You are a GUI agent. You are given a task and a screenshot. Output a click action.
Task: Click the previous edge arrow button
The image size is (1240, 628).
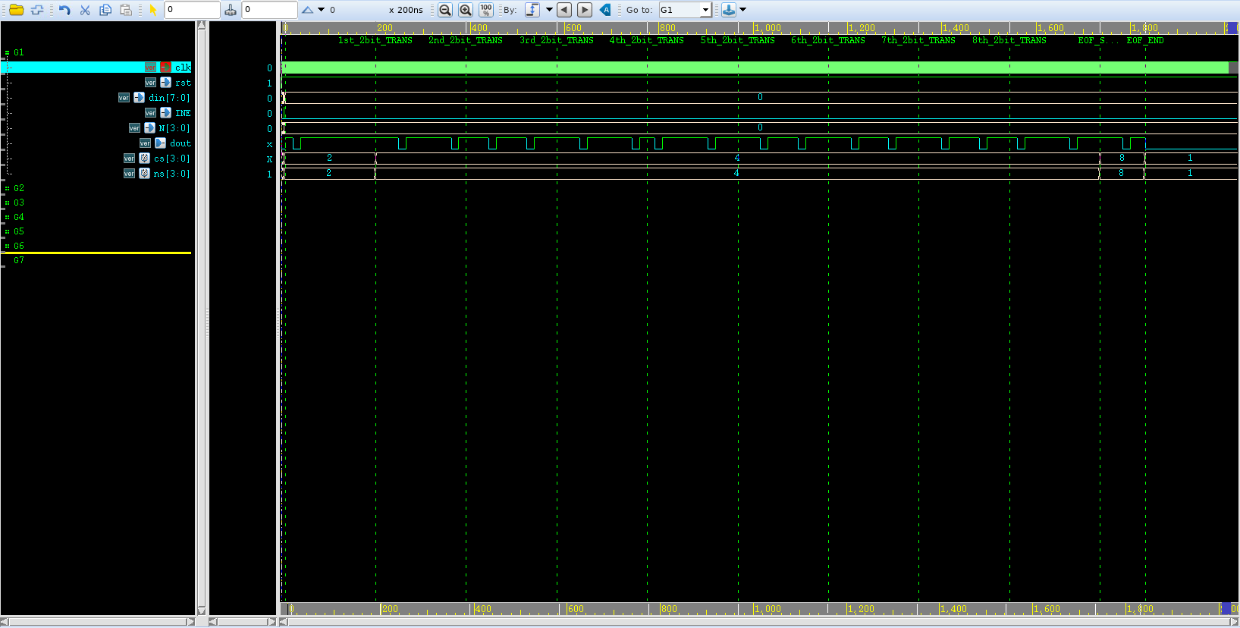click(564, 10)
